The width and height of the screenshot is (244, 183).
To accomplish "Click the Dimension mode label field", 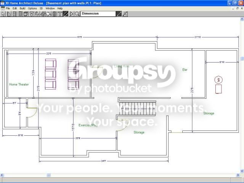I will click(x=98, y=14).
